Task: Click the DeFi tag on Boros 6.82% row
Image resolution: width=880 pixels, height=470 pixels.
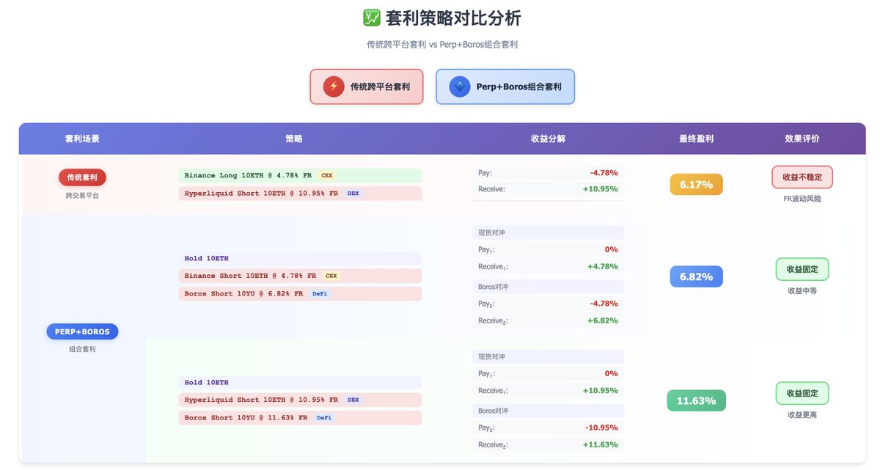Action: [x=320, y=293]
